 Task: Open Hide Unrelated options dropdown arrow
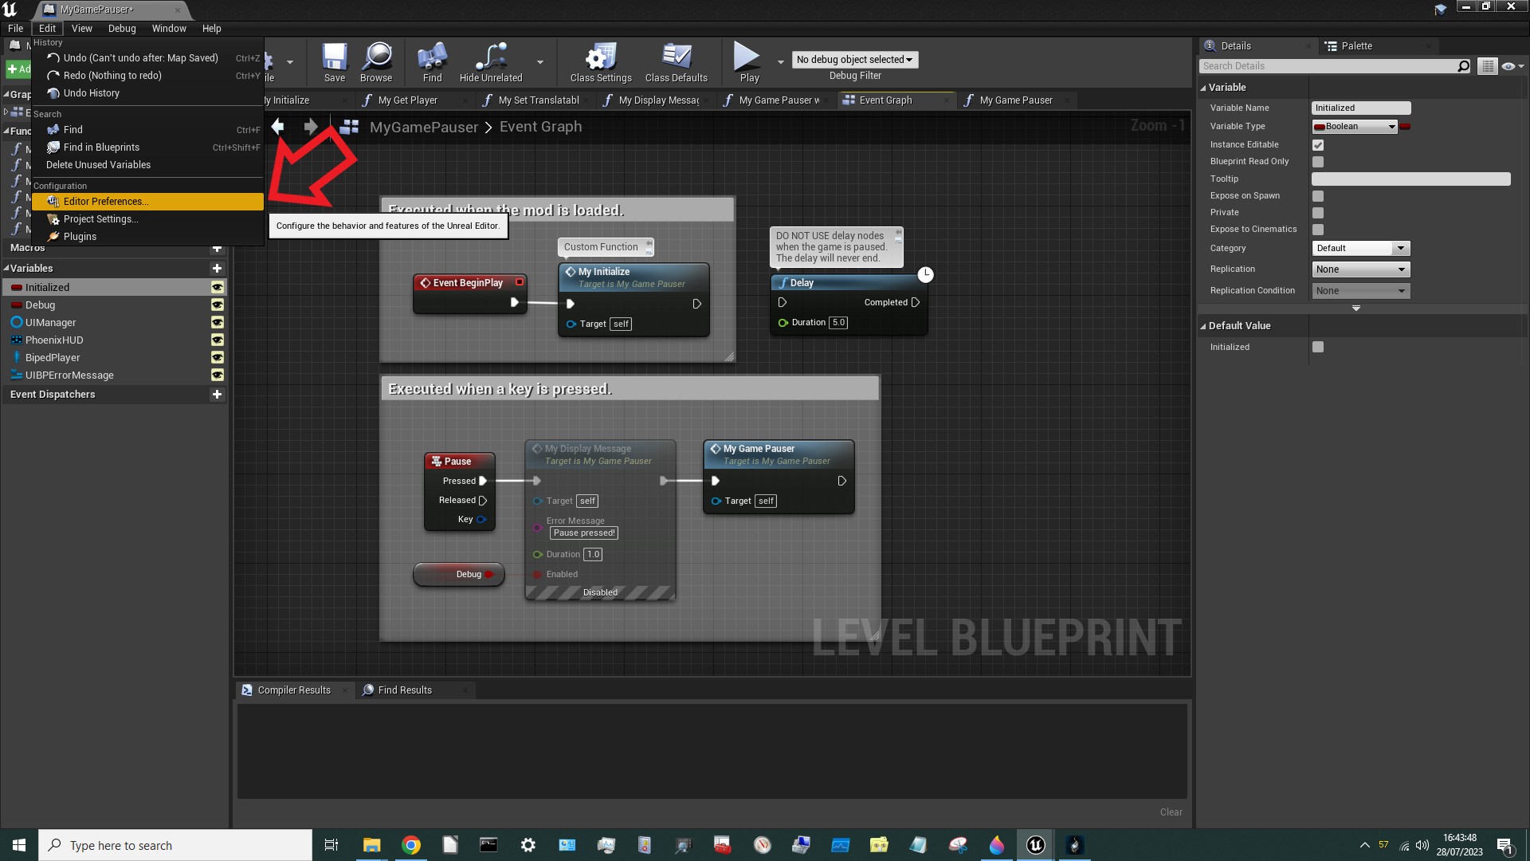click(x=540, y=62)
